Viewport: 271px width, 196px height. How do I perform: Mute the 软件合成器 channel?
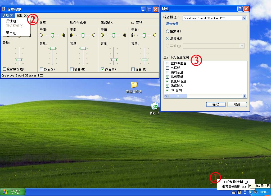(x=72, y=69)
